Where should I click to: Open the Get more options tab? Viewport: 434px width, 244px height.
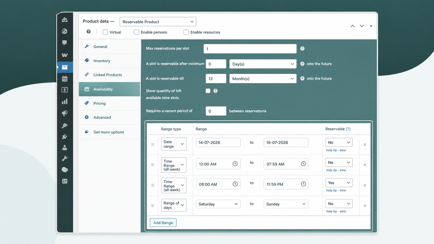[x=110, y=132]
